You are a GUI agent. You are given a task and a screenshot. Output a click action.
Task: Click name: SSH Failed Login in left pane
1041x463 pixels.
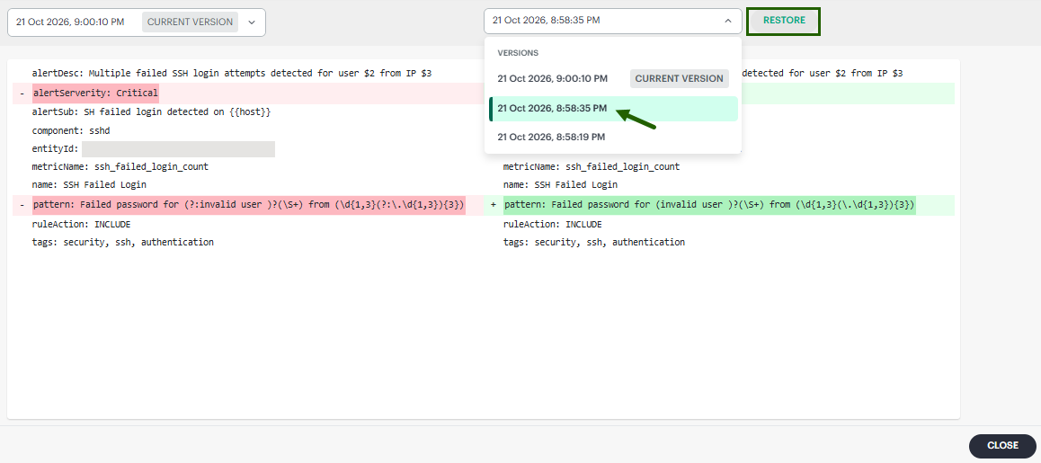point(89,184)
